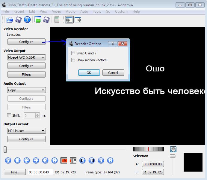Click the Time button
This screenshot has height=180, width=207.
[x=15, y=172]
